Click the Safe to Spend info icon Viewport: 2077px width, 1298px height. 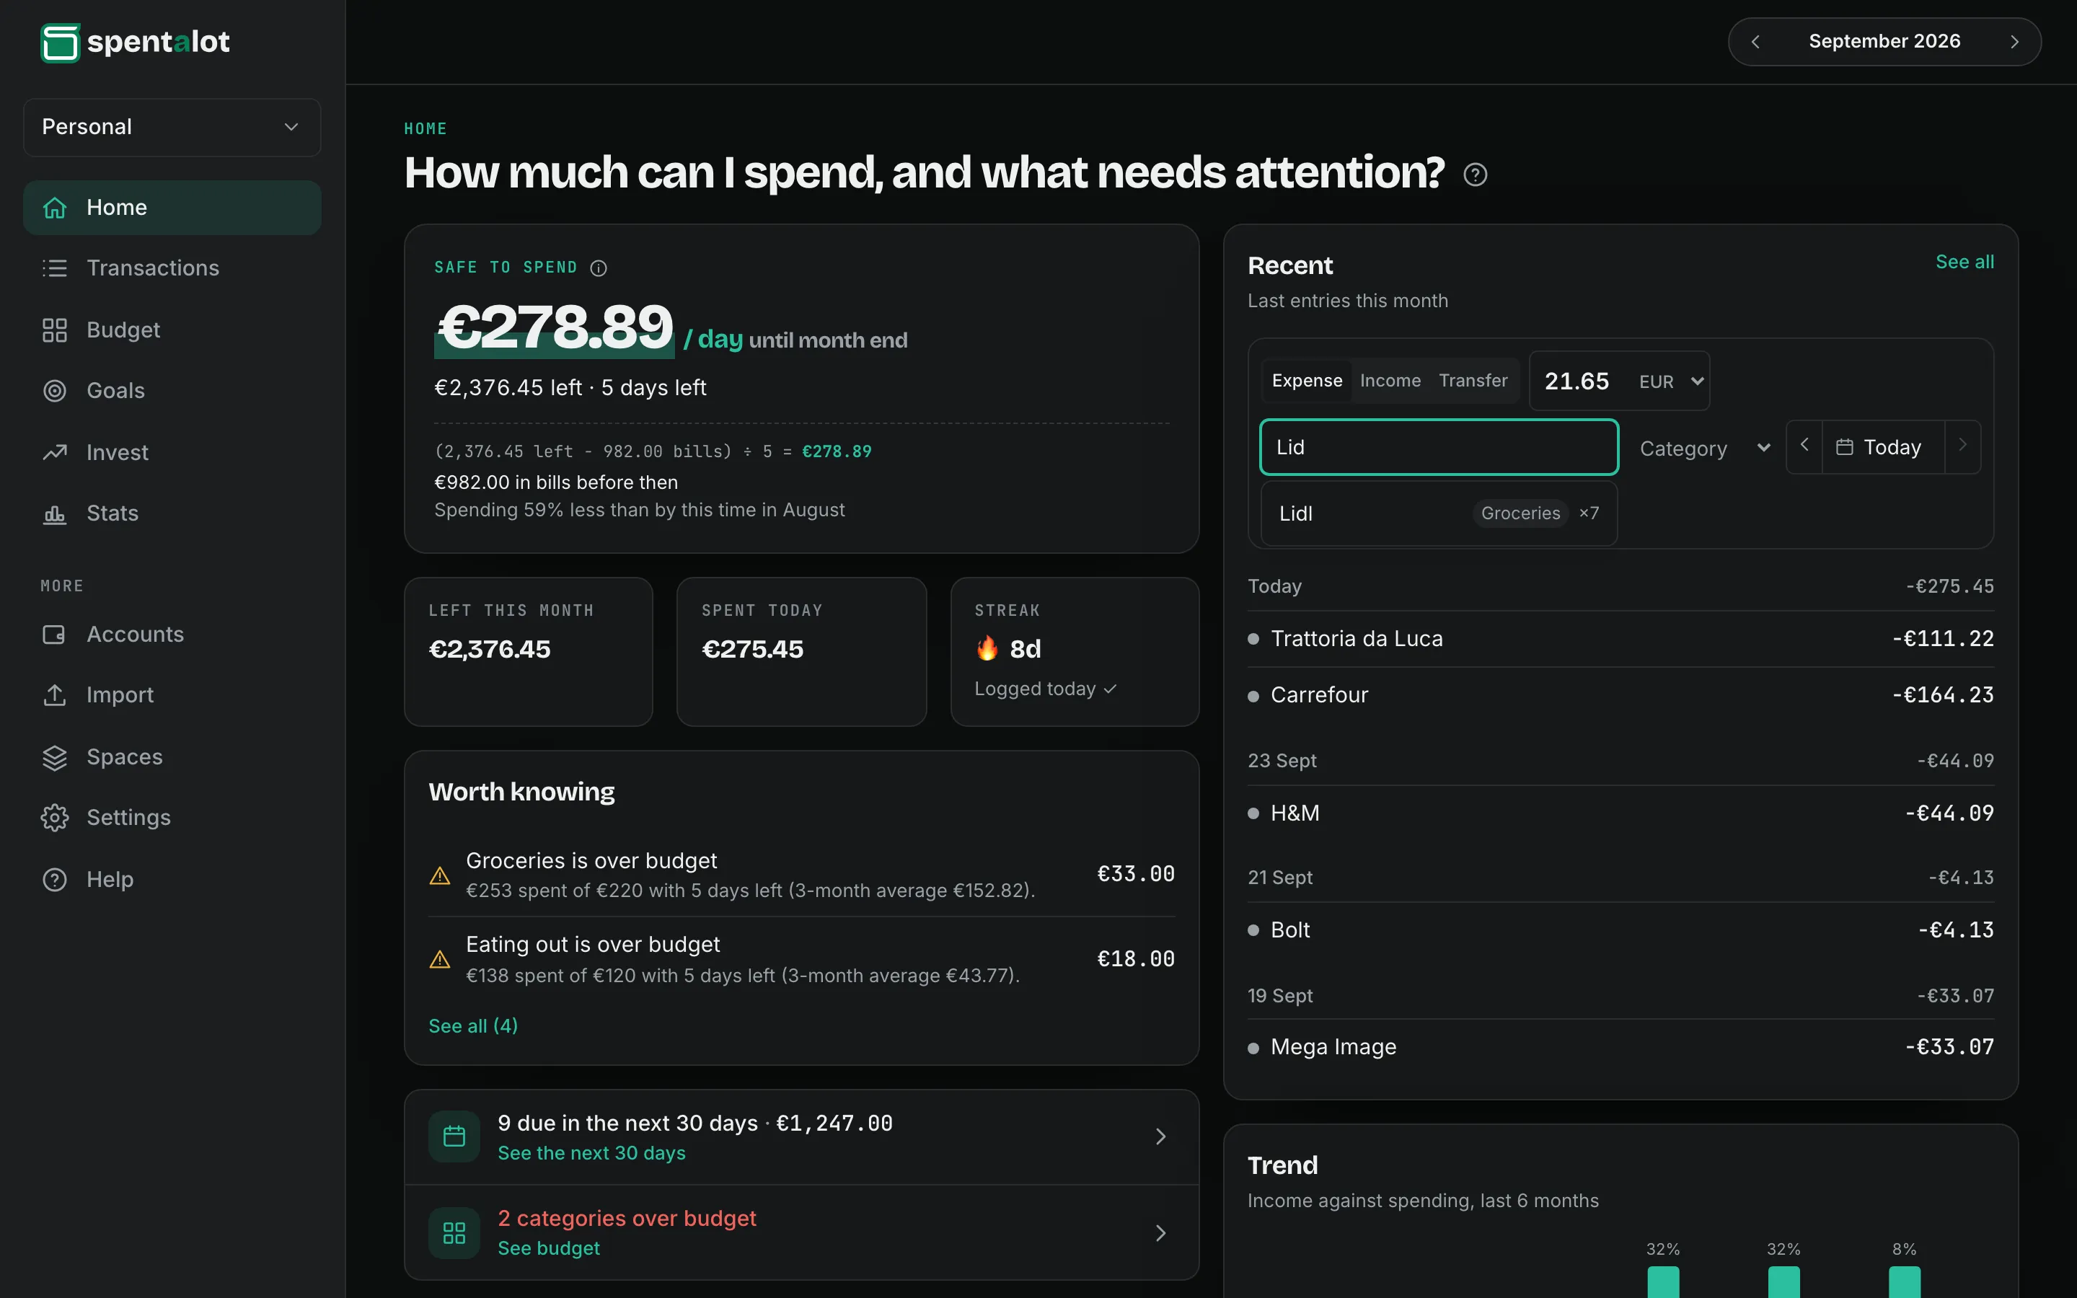[598, 268]
